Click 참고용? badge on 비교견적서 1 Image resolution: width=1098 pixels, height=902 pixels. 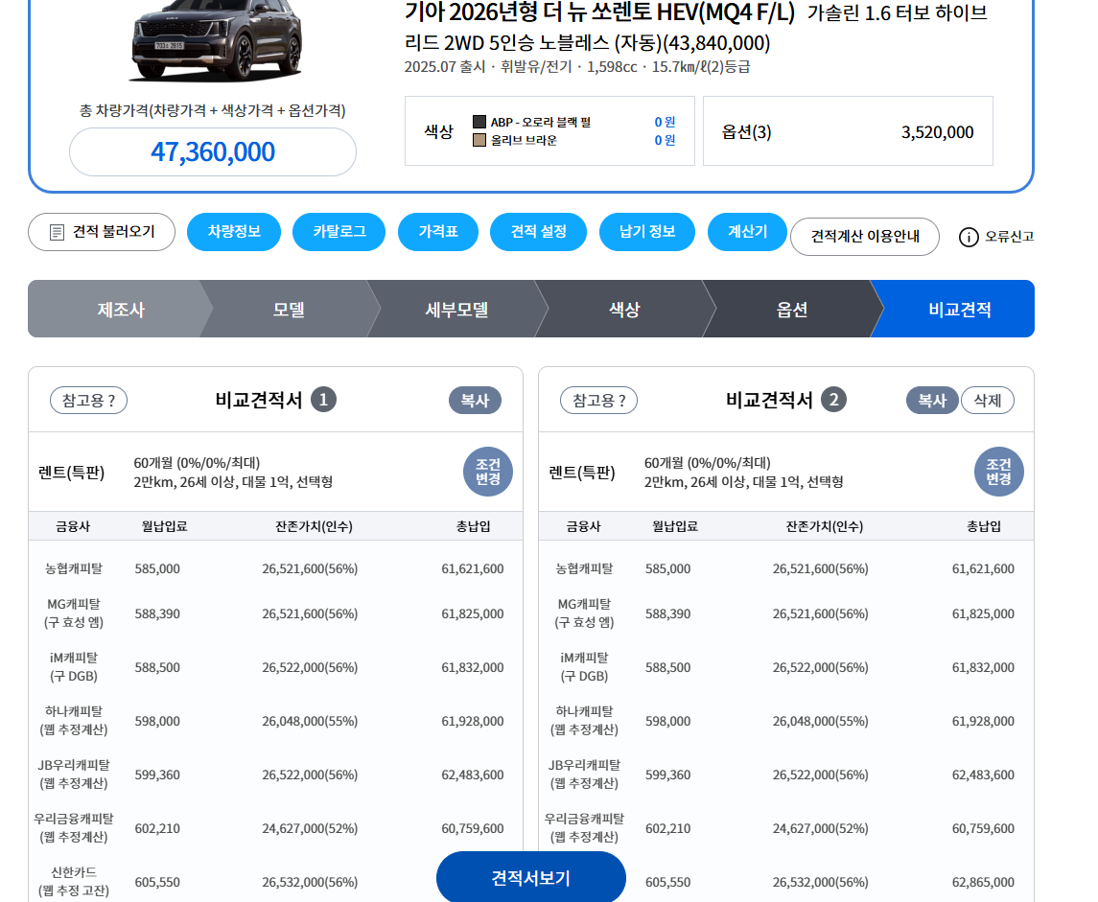point(88,401)
